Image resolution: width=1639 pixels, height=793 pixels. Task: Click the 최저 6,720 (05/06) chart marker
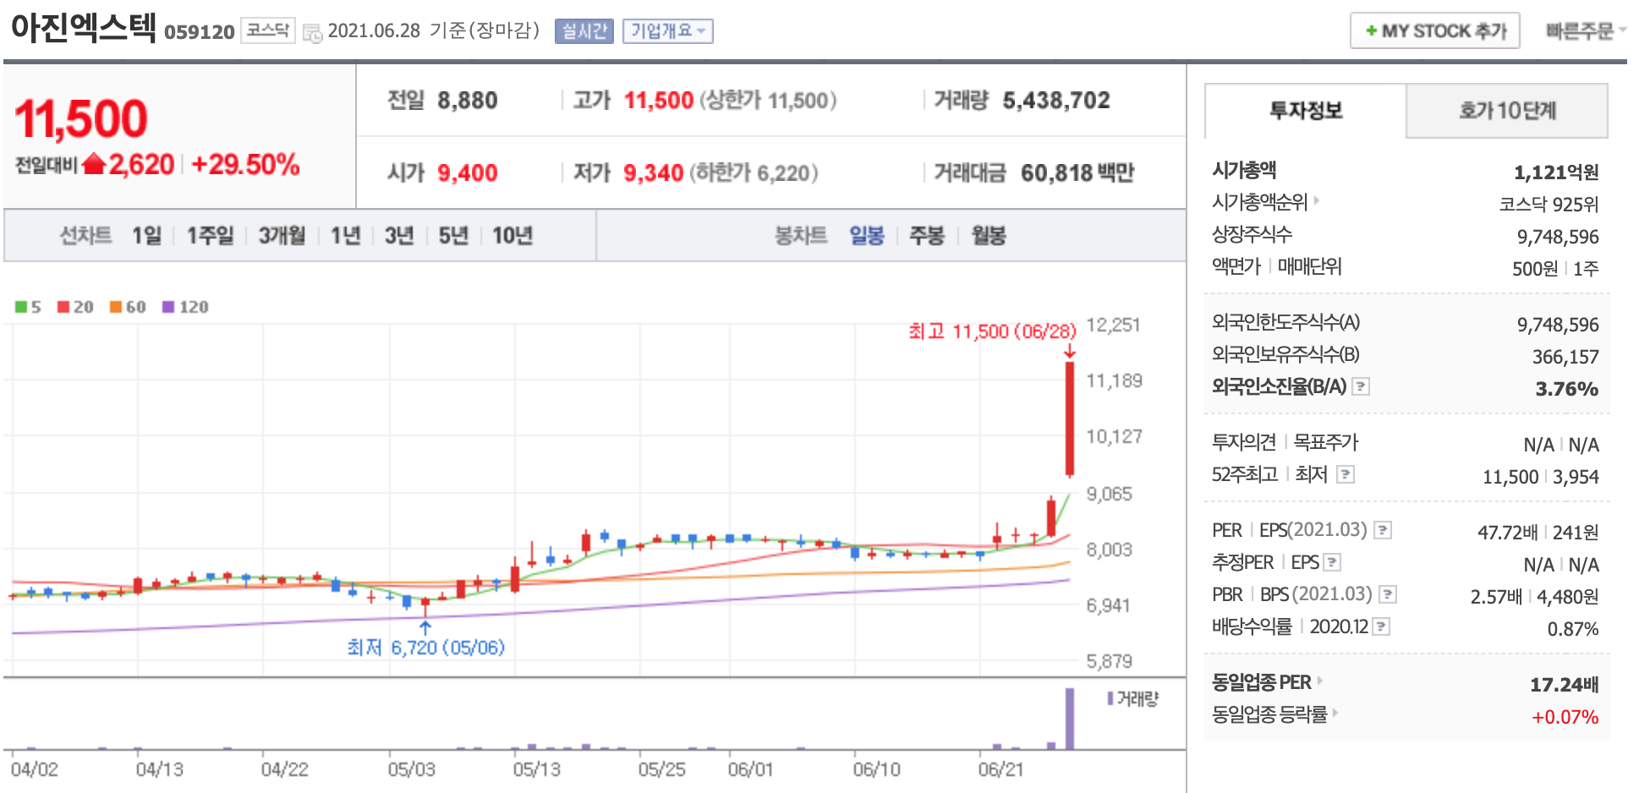(425, 648)
